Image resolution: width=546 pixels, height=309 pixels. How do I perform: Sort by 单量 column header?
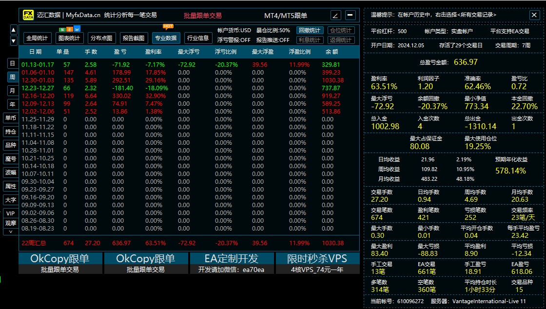coord(63,52)
